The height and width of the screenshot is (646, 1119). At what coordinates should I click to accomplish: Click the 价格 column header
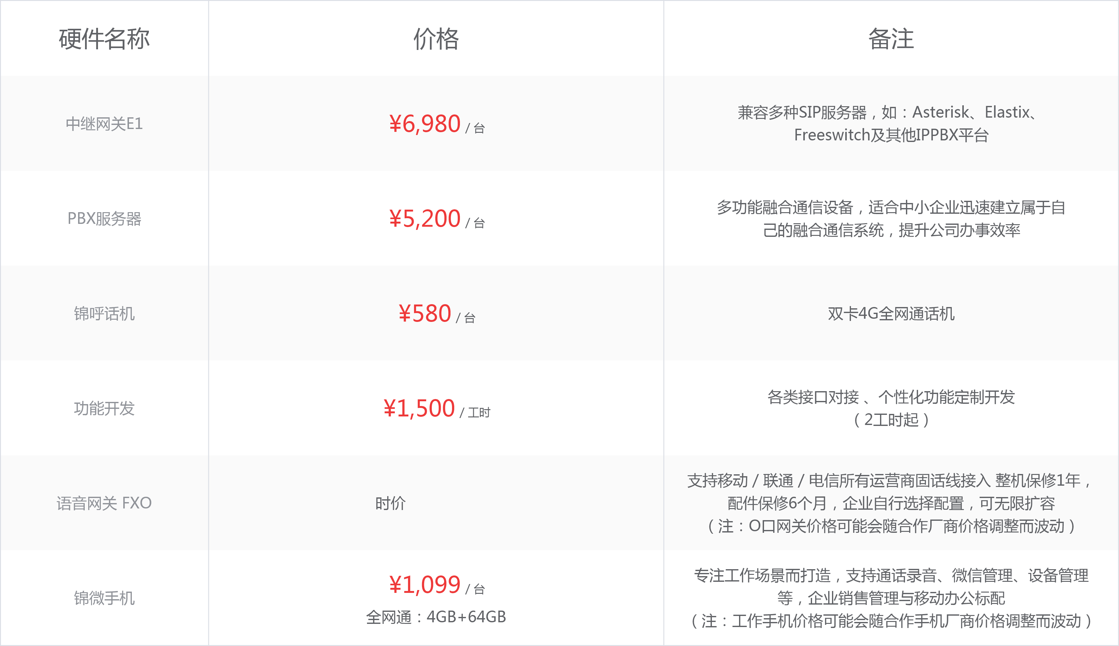pos(436,39)
